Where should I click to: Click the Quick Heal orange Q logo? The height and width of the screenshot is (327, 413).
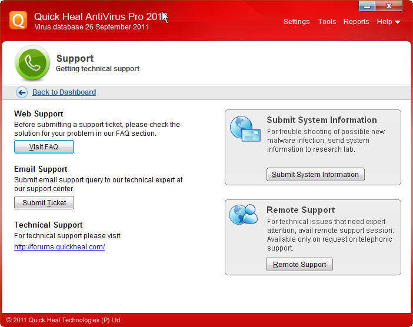pyautogui.click(x=18, y=20)
